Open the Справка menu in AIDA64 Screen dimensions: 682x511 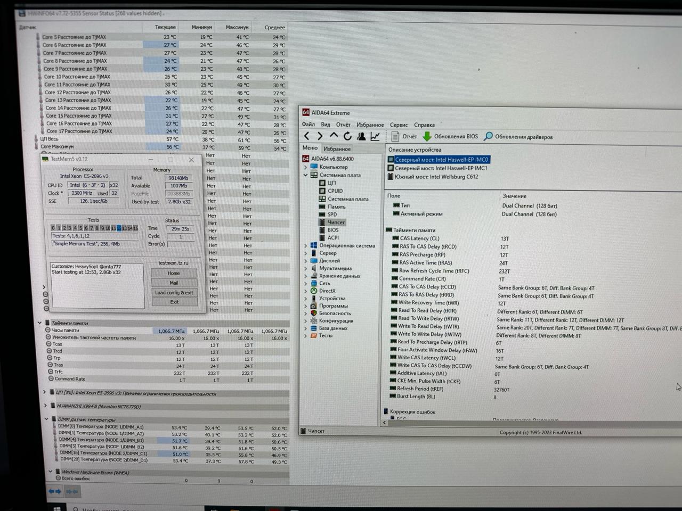coord(424,125)
